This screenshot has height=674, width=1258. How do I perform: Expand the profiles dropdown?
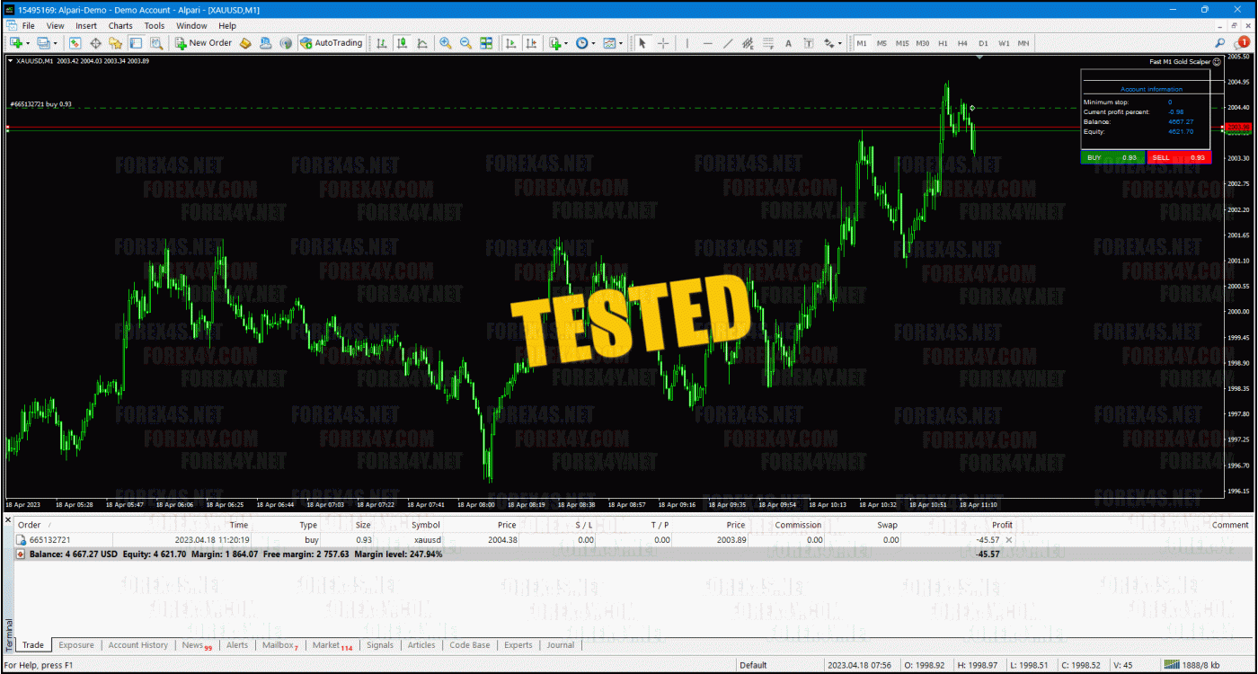(55, 43)
